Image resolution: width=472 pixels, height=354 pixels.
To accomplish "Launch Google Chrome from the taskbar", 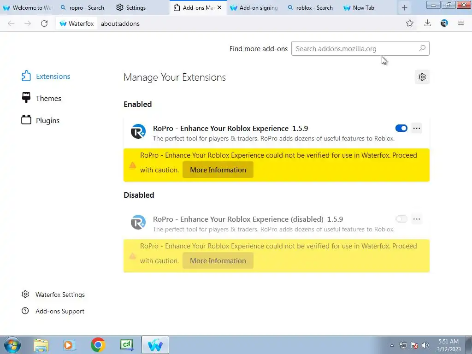I will 98,345.
